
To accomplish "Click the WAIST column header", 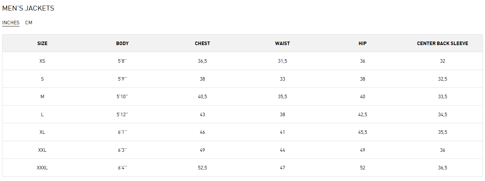I will tap(283, 43).
